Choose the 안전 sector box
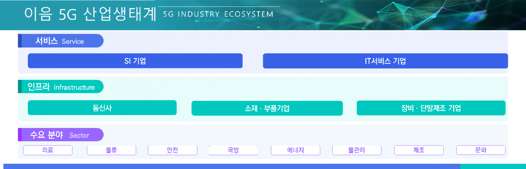The height and width of the screenshot is (169, 526). [x=172, y=150]
